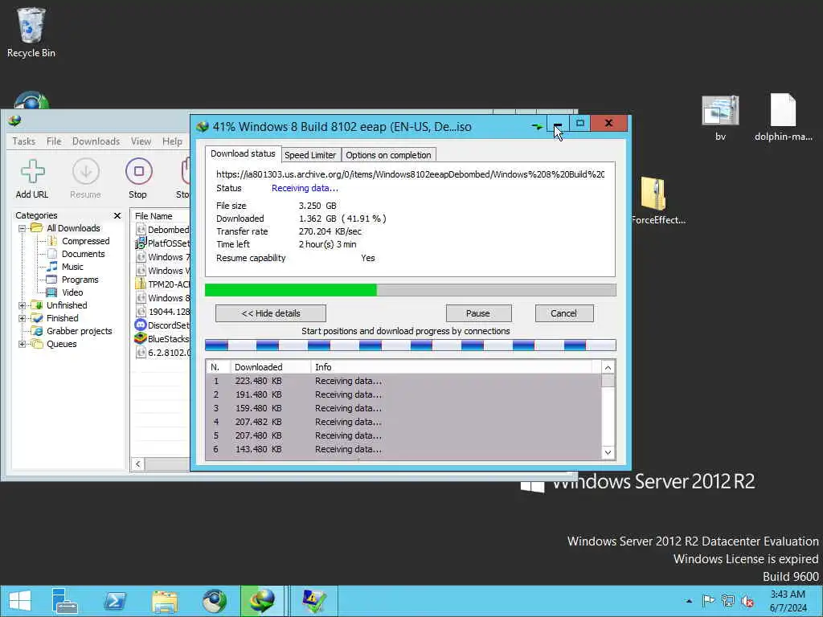Click the greyed Resume toolbar icon
This screenshot has width=823, height=617.
pyautogui.click(x=85, y=179)
